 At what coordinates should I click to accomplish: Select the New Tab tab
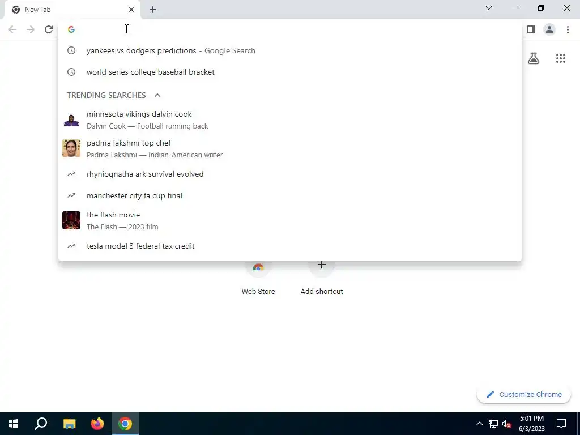pyautogui.click(x=72, y=10)
